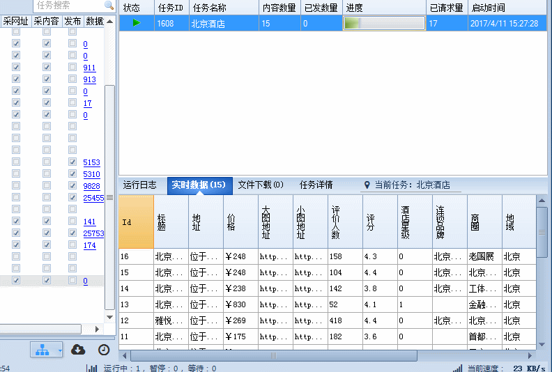Image resolution: width=552 pixels, height=372 pixels.
Task: Click the green running status arrow
Action: click(137, 23)
